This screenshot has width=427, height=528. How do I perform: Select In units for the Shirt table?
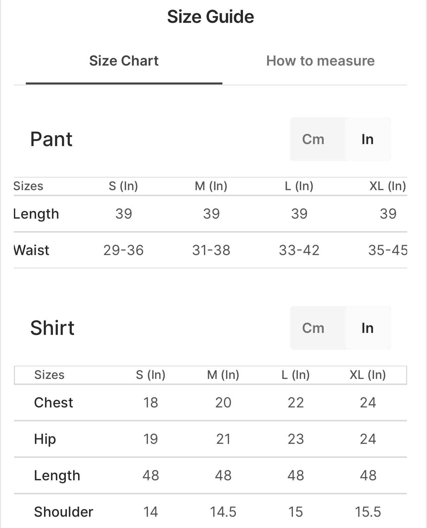367,328
